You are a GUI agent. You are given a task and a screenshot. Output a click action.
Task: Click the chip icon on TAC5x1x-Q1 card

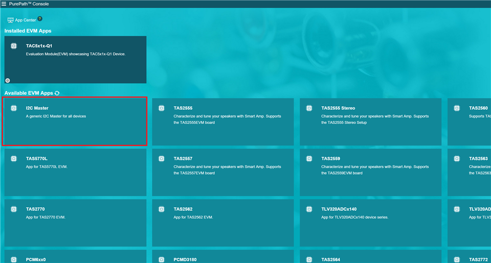[x=14, y=46]
